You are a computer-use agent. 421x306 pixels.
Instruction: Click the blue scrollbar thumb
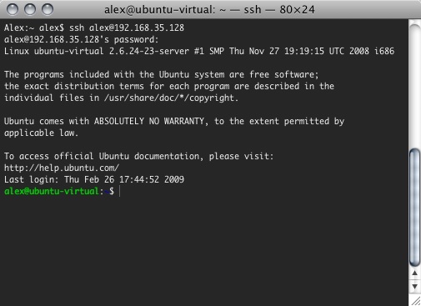point(414,208)
